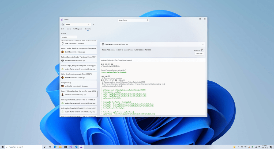
Task: Switch to the Code tab
Action: tap(62, 29)
